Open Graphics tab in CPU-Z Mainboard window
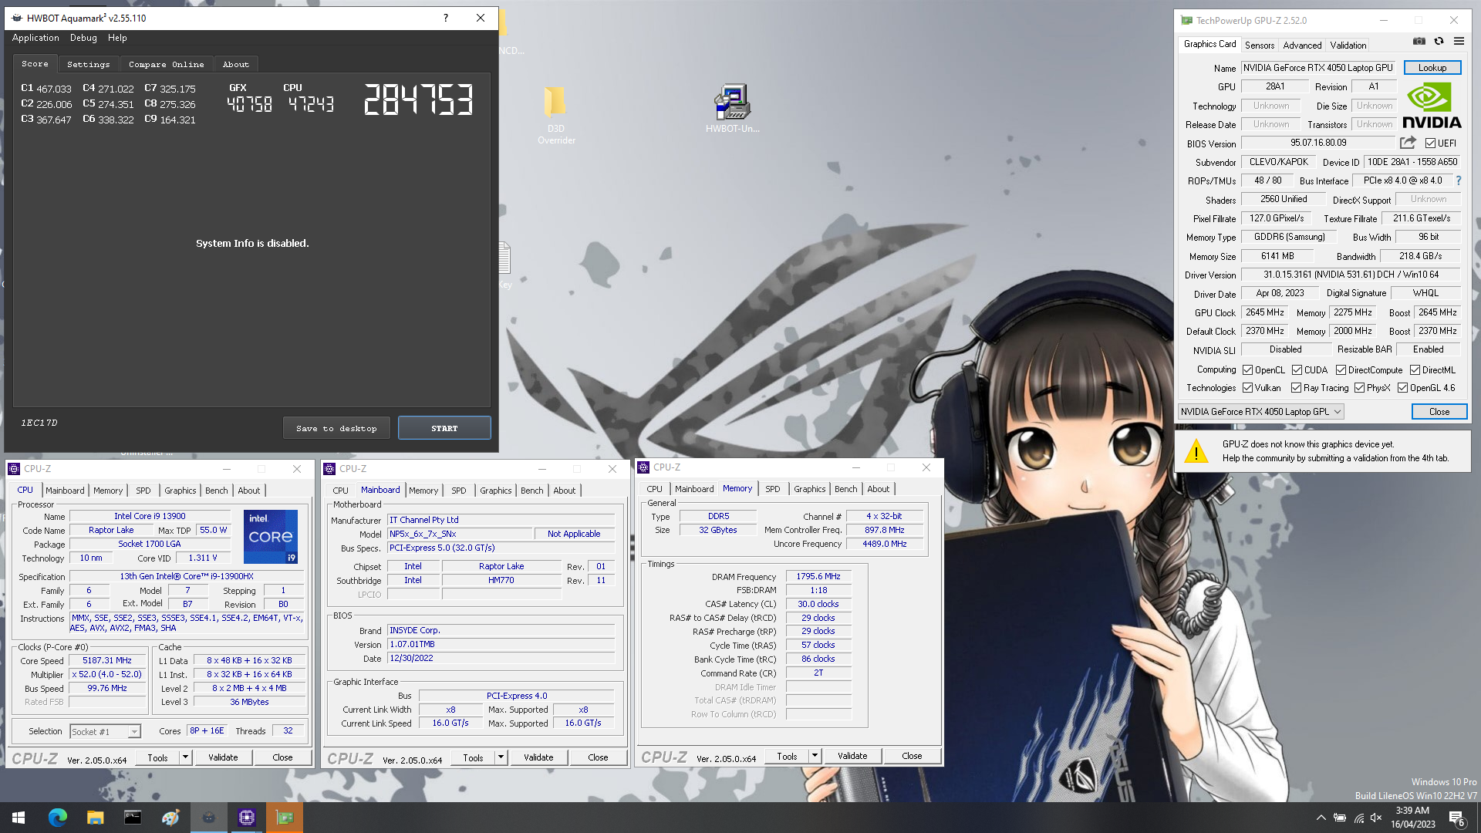Viewport: 1481px width, 833px height. pyautogui.click(x=495, y=491)
